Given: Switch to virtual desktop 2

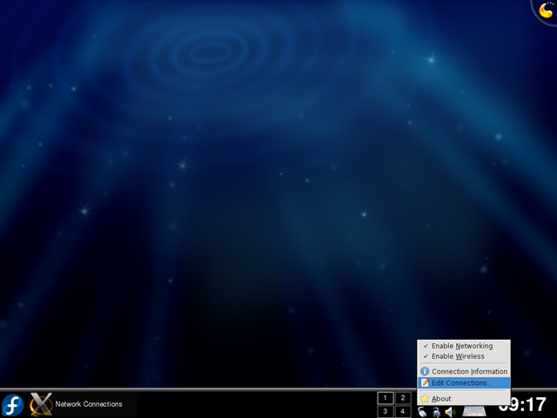Looking at the screenshot, I should pos(403,398).
